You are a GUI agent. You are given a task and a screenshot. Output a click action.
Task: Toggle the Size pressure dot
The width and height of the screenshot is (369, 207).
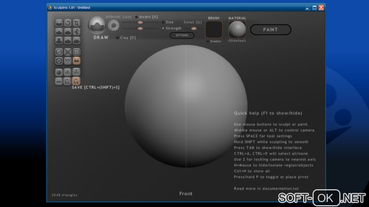click(163, 22)
